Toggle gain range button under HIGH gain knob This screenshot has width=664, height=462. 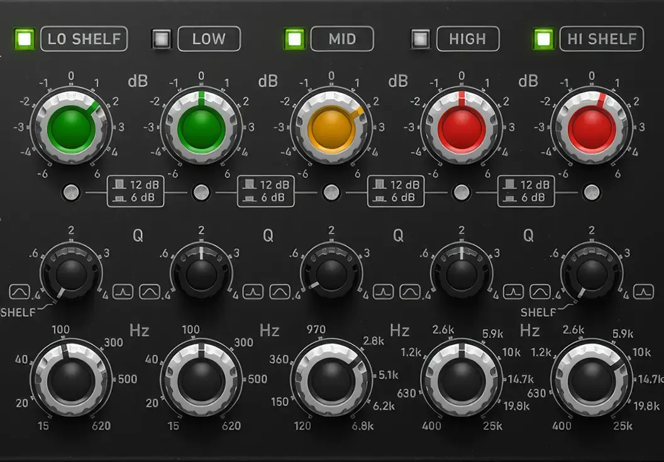tap(462, 193)
